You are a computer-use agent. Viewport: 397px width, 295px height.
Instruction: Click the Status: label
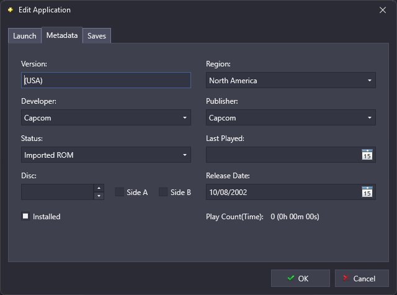point(32,138)
